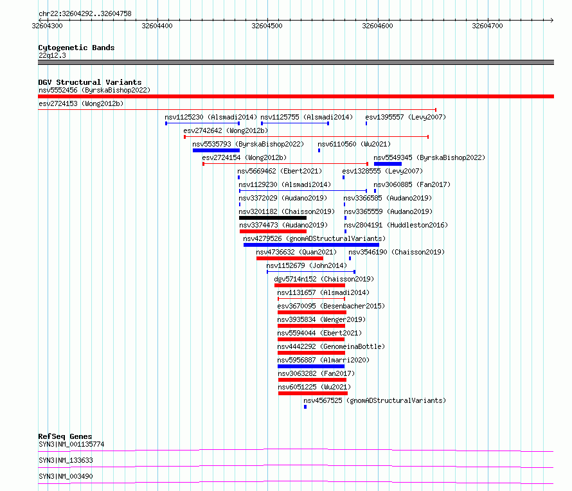Click esv1328555 (Levy2007) label

click(x=382, y=171)
